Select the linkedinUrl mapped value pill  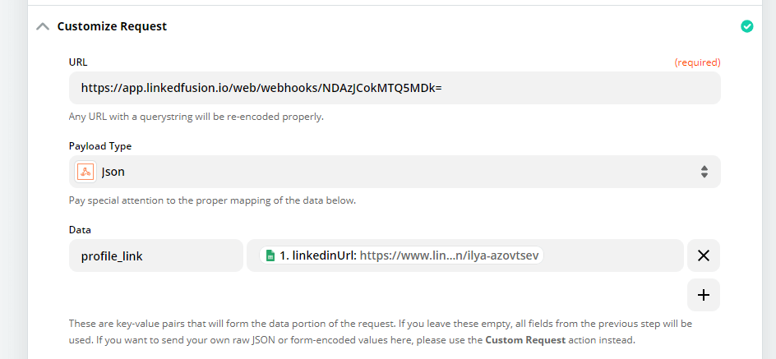click(401, 255)
